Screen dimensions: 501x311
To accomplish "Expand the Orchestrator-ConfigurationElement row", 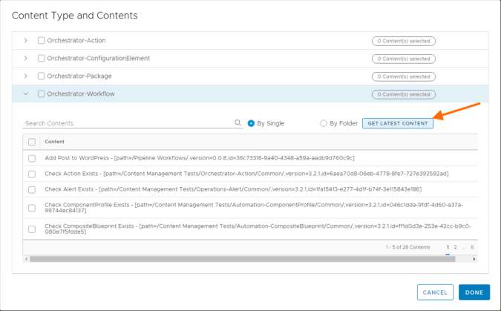I will [x=26, y=59].
